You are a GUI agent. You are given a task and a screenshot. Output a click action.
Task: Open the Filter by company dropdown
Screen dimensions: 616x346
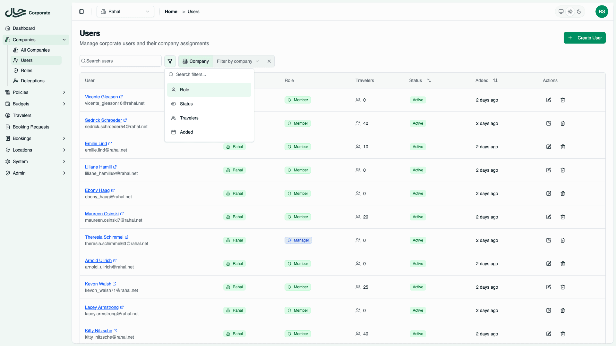(x=237, y=61)
